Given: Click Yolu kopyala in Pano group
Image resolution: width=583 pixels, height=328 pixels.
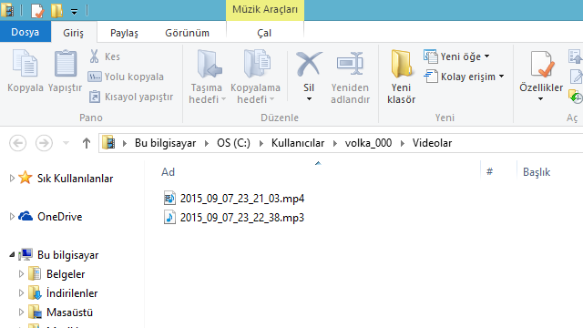Looking at the screenshot, I should 126,77.
